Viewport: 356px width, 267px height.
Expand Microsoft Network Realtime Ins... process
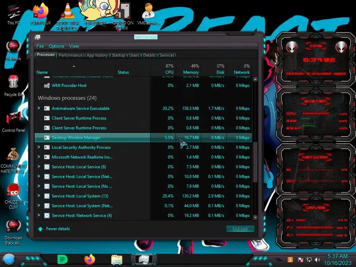click(39, 157)
